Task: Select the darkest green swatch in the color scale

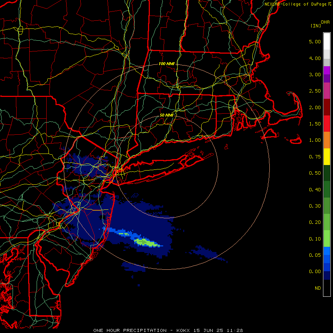Action: pyautogui.click(x=327, y=173)
